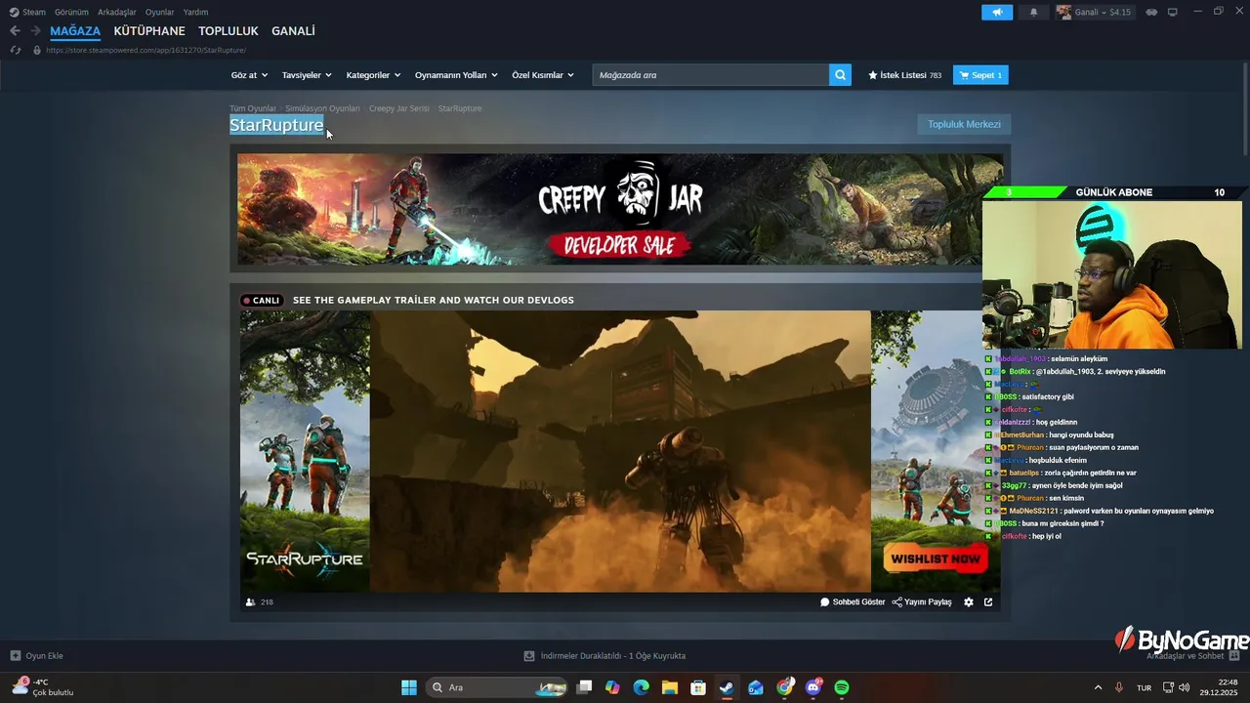Click Creepy Jar Serisi breadcrumb
Screen dimensions: 1250x703
398,108
